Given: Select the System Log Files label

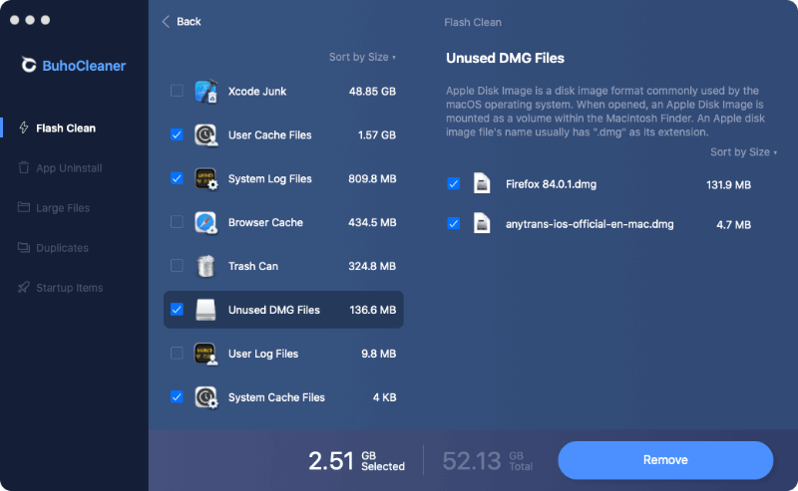Looking at the screenshot, I should (269, 178).
